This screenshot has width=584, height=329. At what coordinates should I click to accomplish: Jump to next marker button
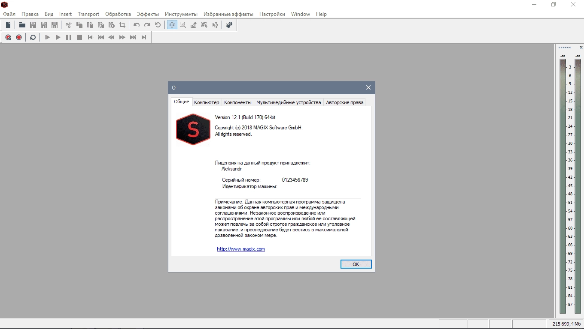click(x=133, y=37)
